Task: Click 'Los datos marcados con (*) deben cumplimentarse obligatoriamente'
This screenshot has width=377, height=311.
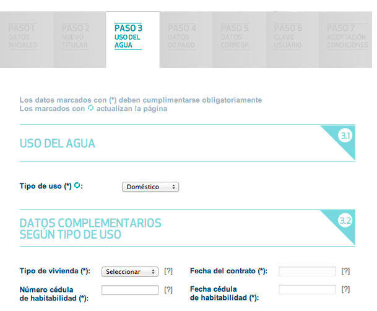Action: point(141,100)
